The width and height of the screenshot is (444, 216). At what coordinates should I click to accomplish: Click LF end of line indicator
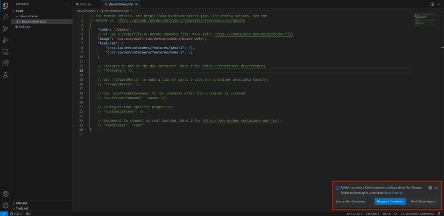(x=396, y=214)
